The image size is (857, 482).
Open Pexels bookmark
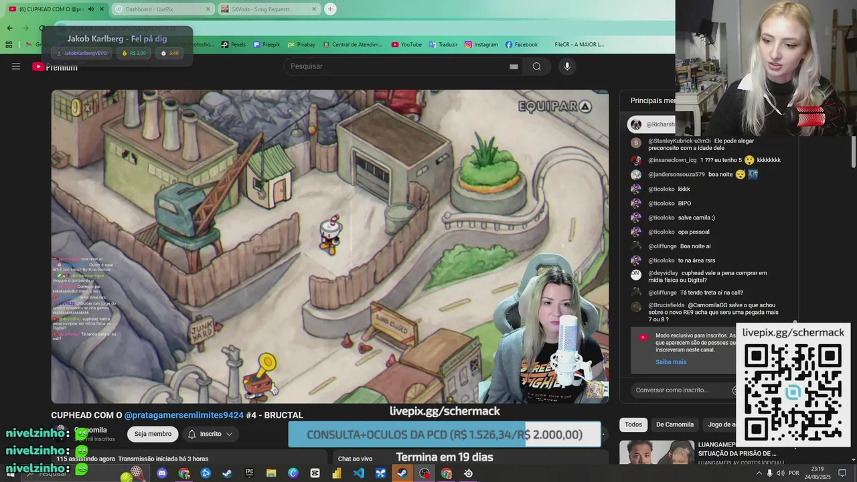click(233, 44)
